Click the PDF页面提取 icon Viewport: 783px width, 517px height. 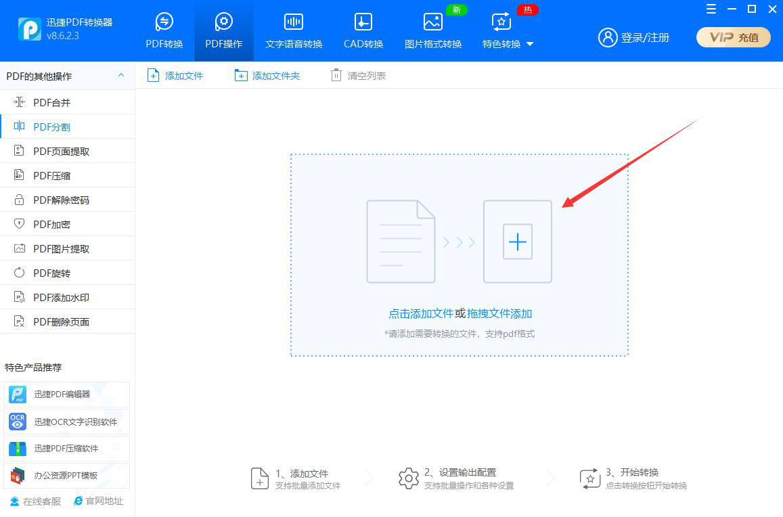click(x=19, y=150)
